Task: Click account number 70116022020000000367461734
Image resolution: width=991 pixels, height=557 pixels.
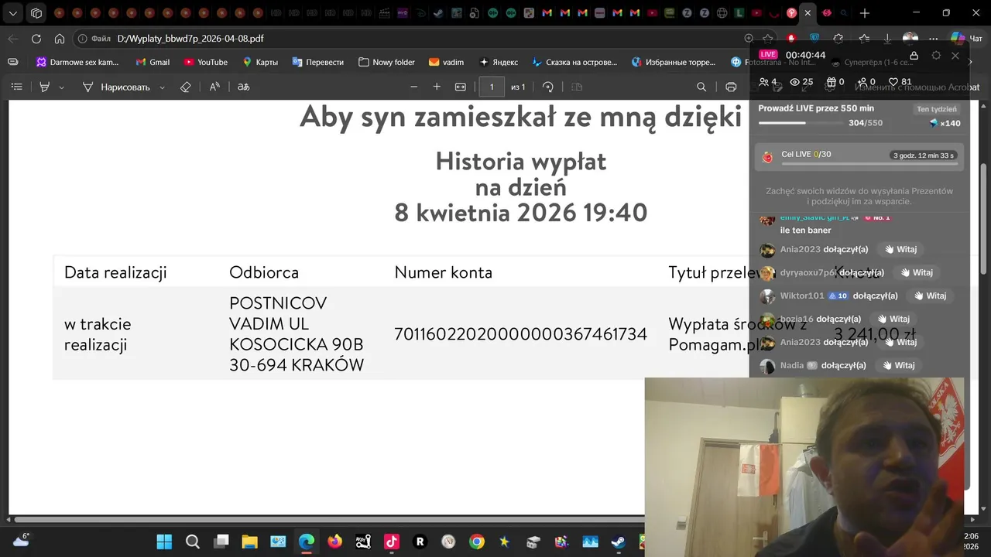Action: point(520,334)
